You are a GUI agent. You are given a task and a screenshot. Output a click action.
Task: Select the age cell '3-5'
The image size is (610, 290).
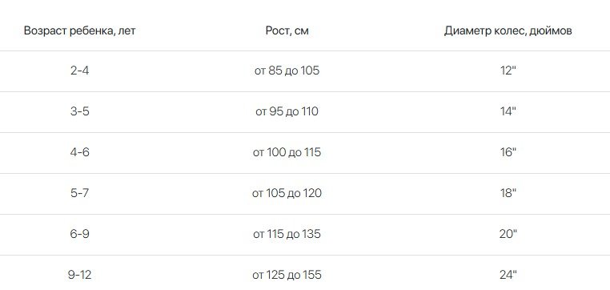click(80, 111)
